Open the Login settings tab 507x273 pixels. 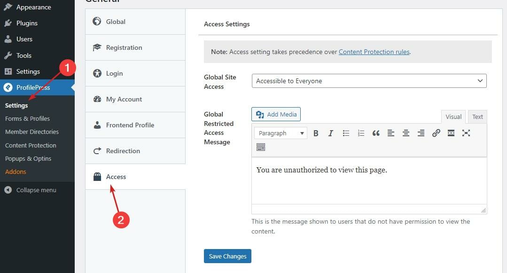(x=135, y=73)
